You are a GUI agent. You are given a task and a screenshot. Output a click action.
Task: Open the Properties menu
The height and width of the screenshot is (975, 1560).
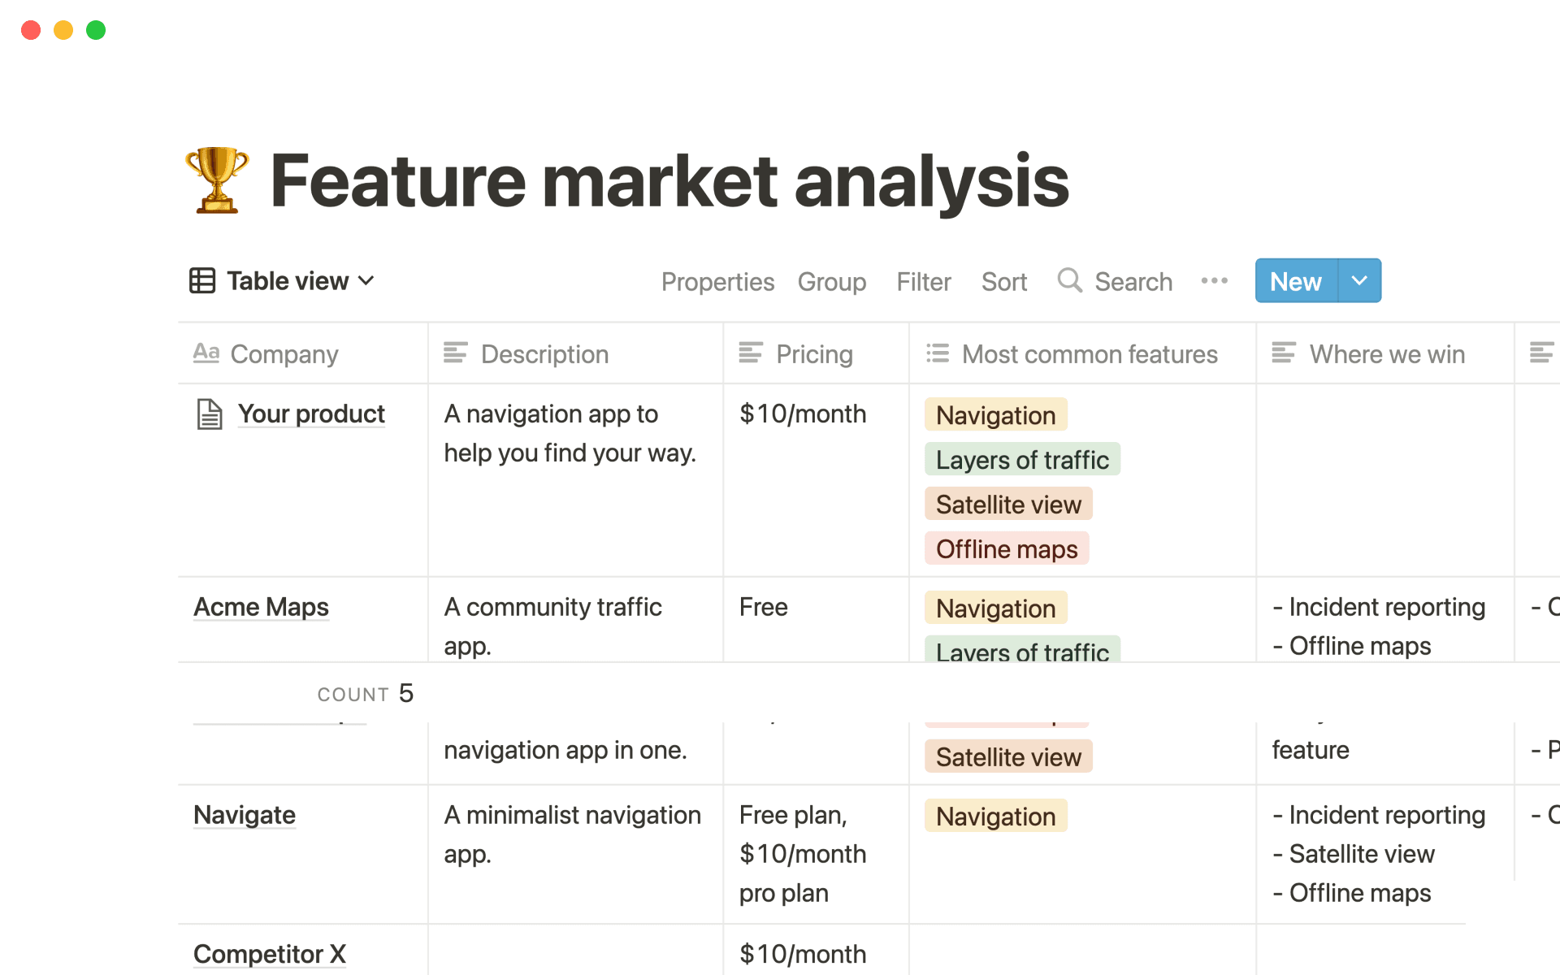(x=717, y=281)
